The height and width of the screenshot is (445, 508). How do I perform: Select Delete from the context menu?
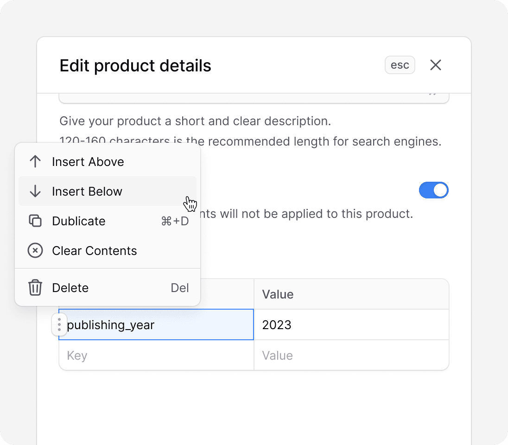point(70,287)
